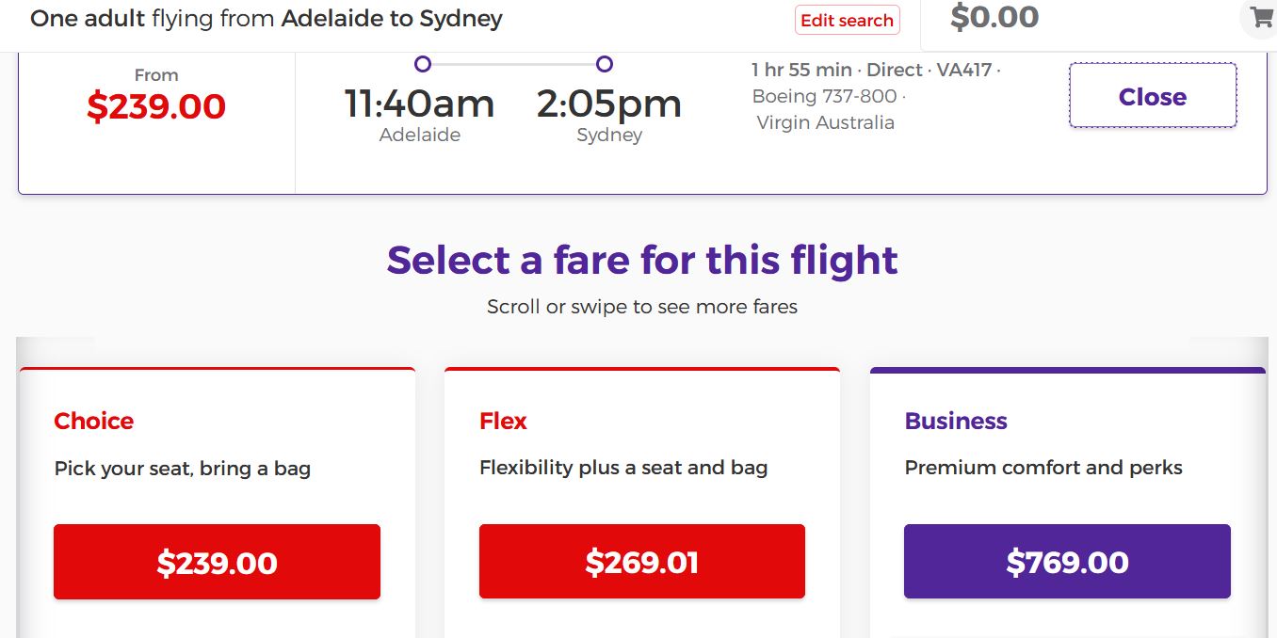This screenshot has width=1277, height=638.
Task: Click 'Scroll or swipe to see more fares'
Action: pos(642,307)
